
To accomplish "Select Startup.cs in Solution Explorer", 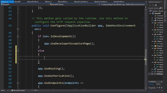I will 160,74.
